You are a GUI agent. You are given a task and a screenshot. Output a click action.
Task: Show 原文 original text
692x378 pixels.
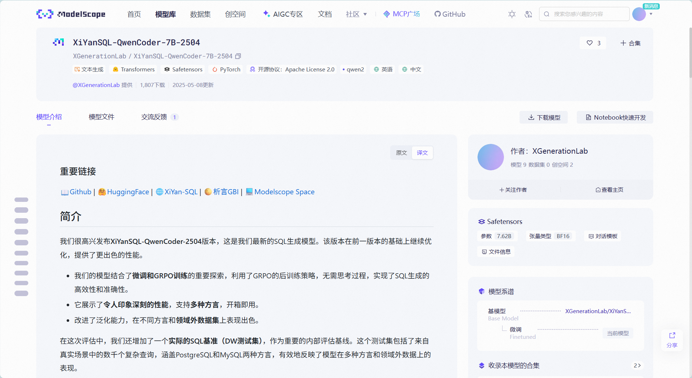point(401,153)
